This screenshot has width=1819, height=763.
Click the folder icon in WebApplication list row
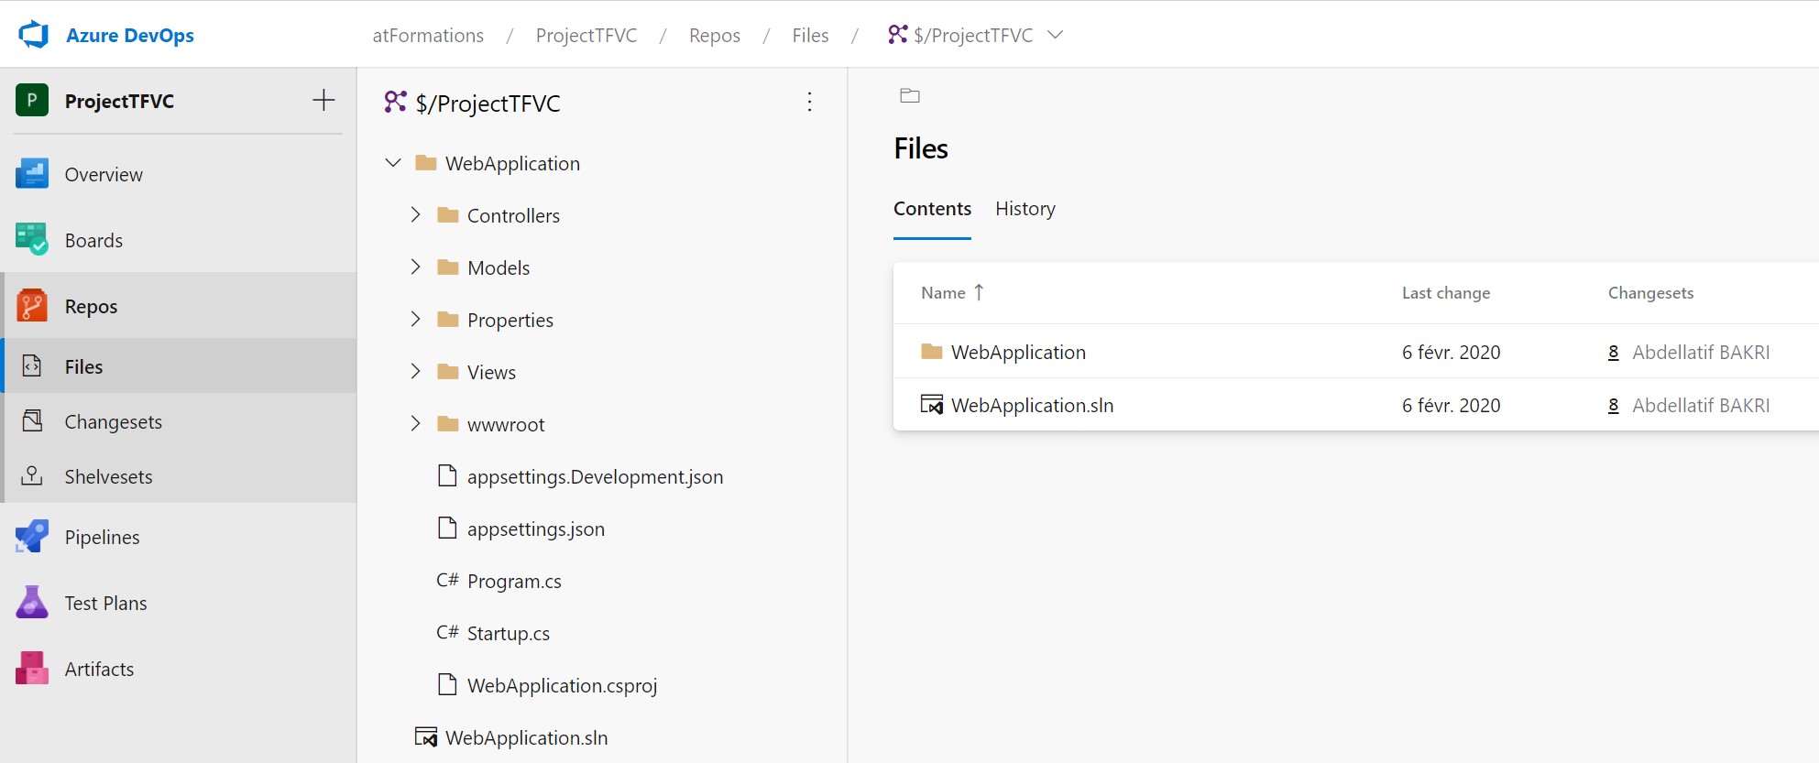[x=932, y=351]
